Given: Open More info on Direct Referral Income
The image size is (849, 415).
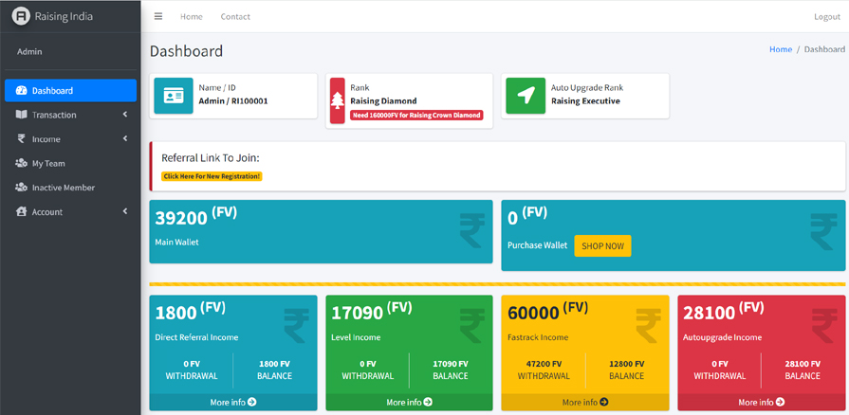Looking at the screenshot, I should coord(233,403).
